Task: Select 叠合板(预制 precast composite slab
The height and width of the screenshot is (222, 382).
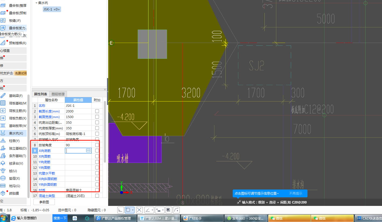Action: (13, 13)
